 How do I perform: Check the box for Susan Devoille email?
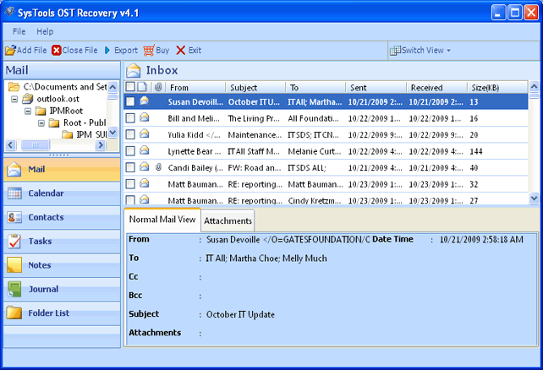[130, 101]
